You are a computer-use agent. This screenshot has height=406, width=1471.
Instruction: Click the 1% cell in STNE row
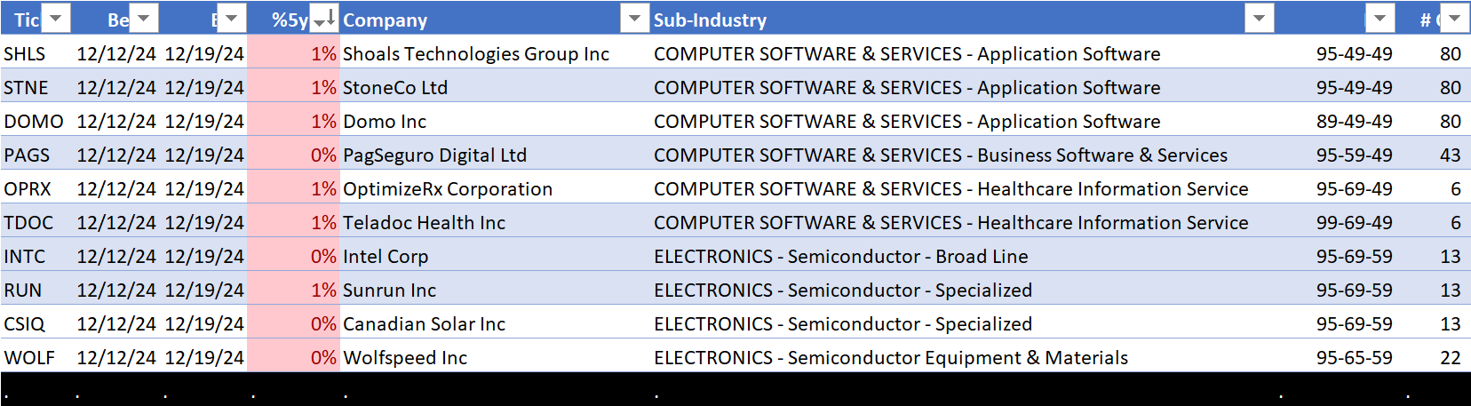point(323,87)
